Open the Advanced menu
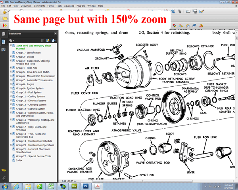 point(69,6)
